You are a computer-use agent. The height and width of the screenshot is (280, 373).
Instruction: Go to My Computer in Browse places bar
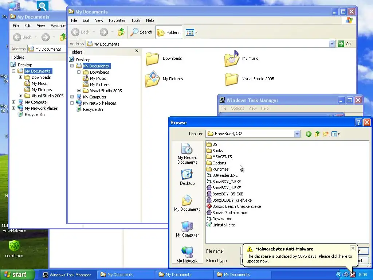[187, 229]
